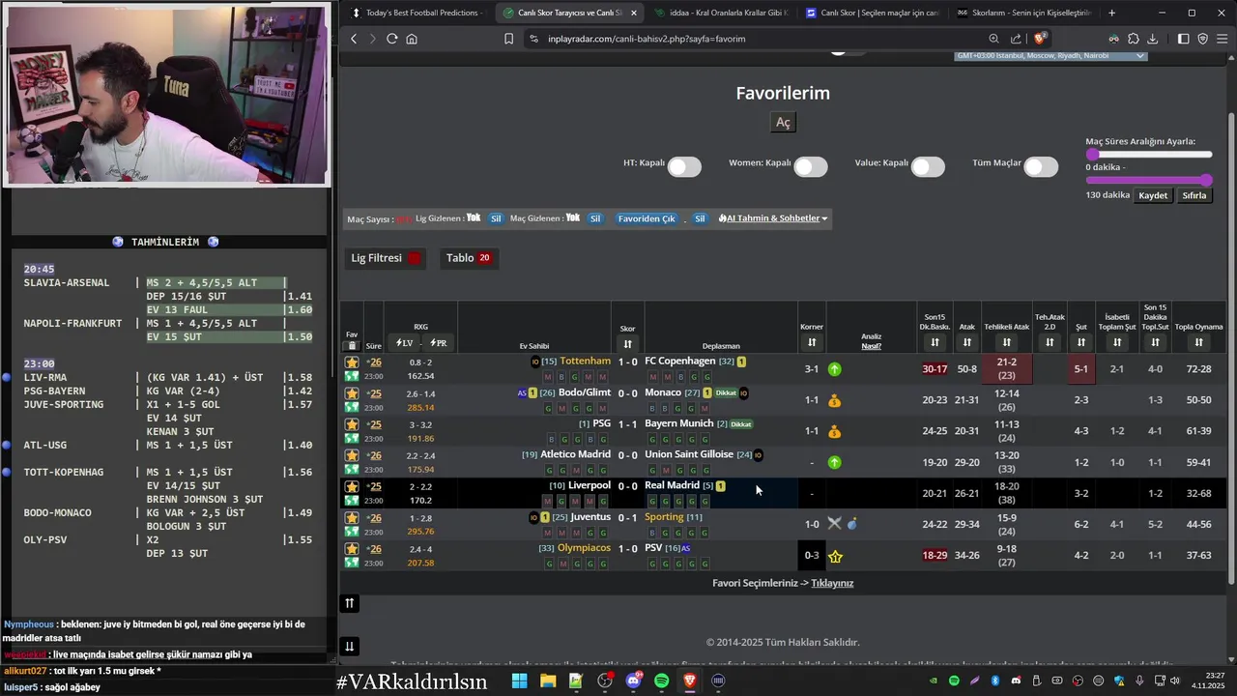
Task: Click green up-arrow icon in Atletico Madrid row
Action: pyautogui.click(x=835, y=462)
